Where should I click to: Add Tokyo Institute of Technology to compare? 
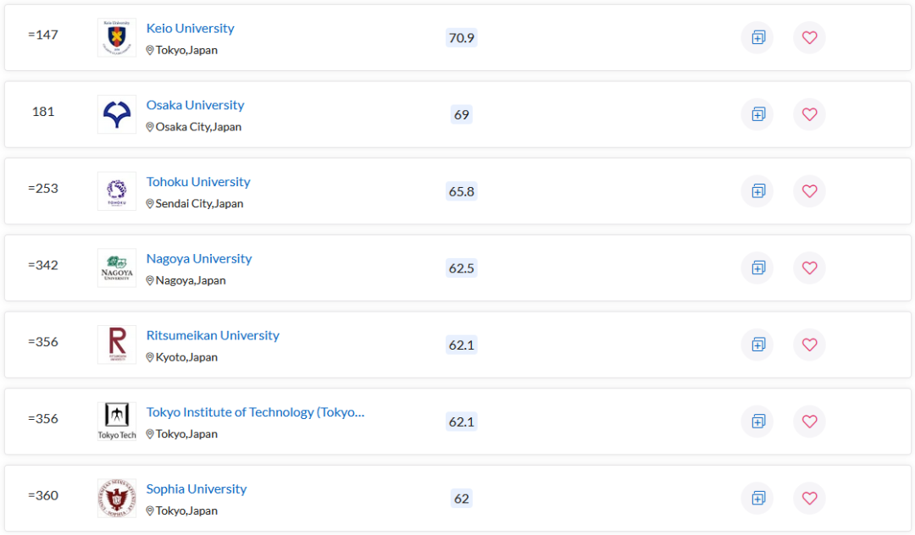click(757, 422)
